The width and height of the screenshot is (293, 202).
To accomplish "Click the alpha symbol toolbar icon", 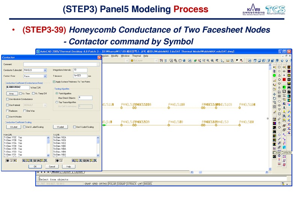I will coord(284,75).
